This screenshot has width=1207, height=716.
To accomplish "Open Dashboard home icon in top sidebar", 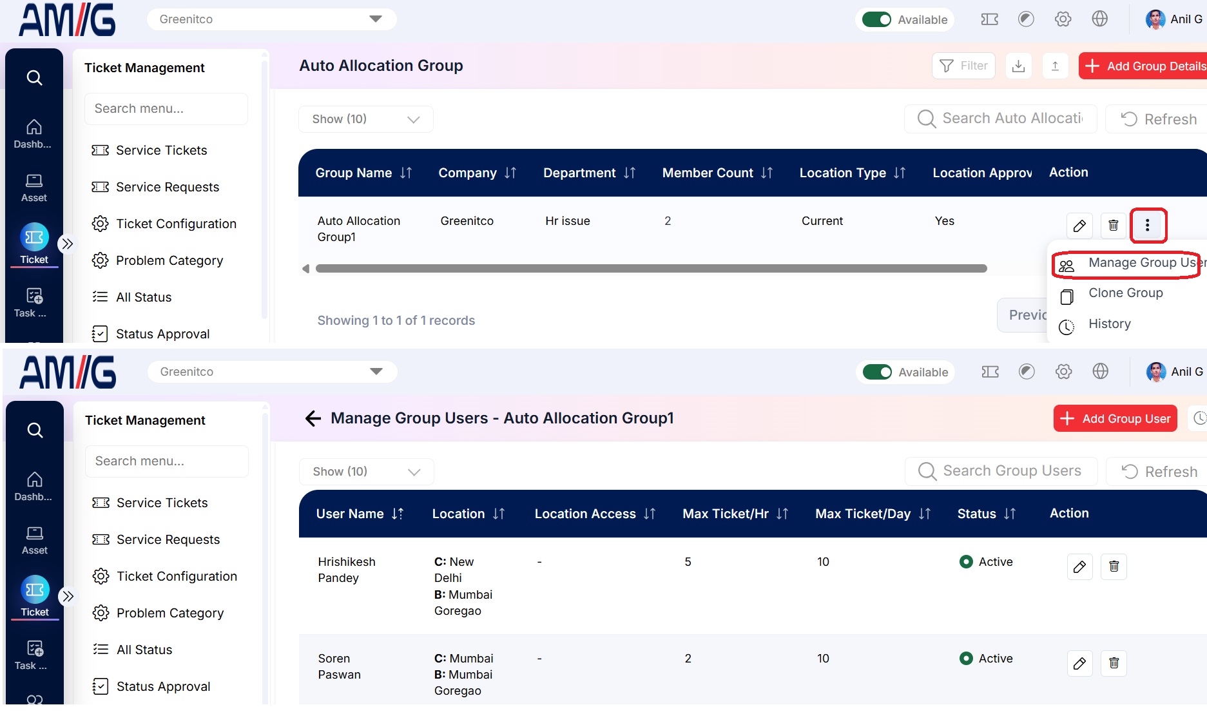I will pyautogui.click(x=34, y=133).
